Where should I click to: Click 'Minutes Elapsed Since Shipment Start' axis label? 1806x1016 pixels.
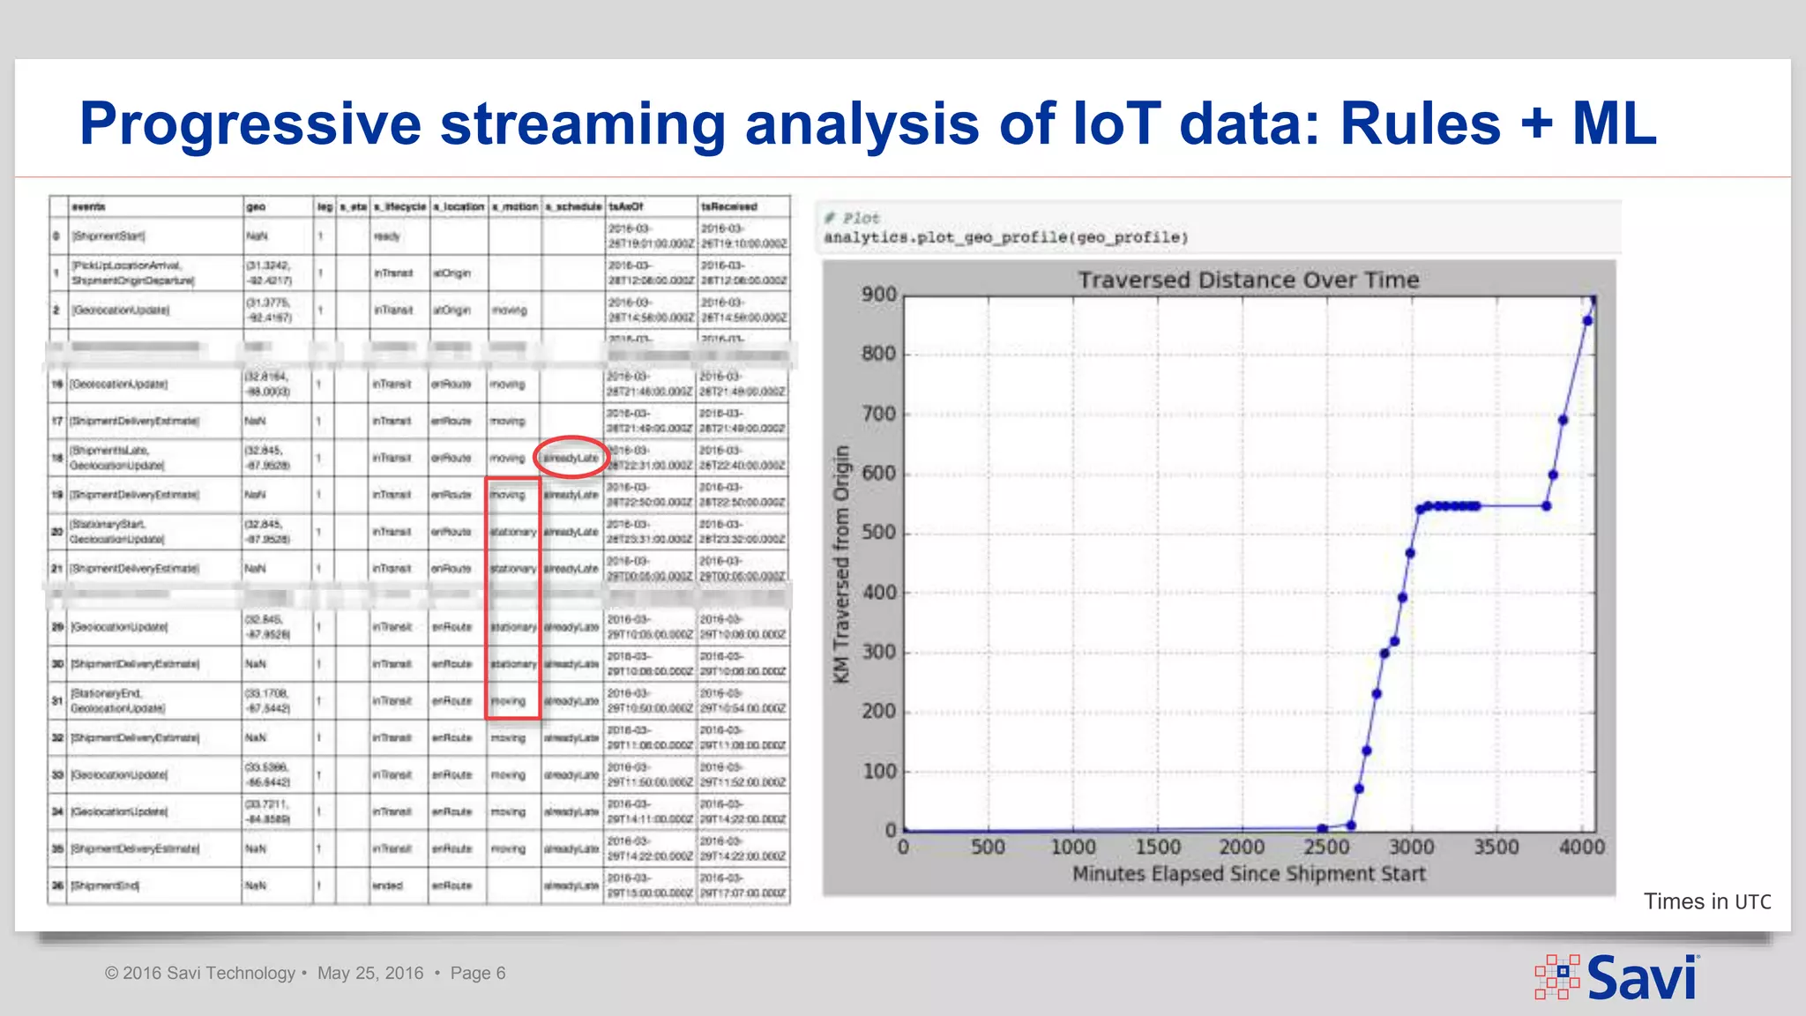click(x=1249, y=874)
